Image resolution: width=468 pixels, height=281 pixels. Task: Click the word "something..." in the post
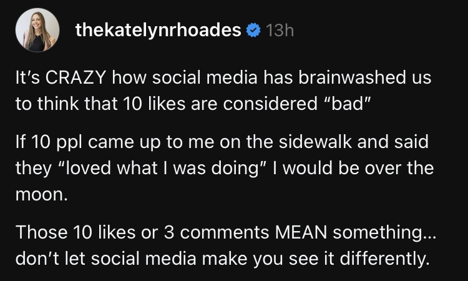pos(384,233)
